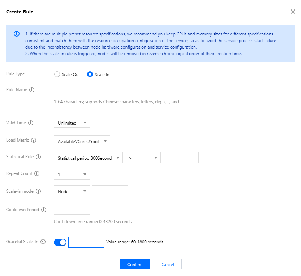
Task: Focus the Rule Name text field
Action: pyautogui.click(x=113, y=89)
